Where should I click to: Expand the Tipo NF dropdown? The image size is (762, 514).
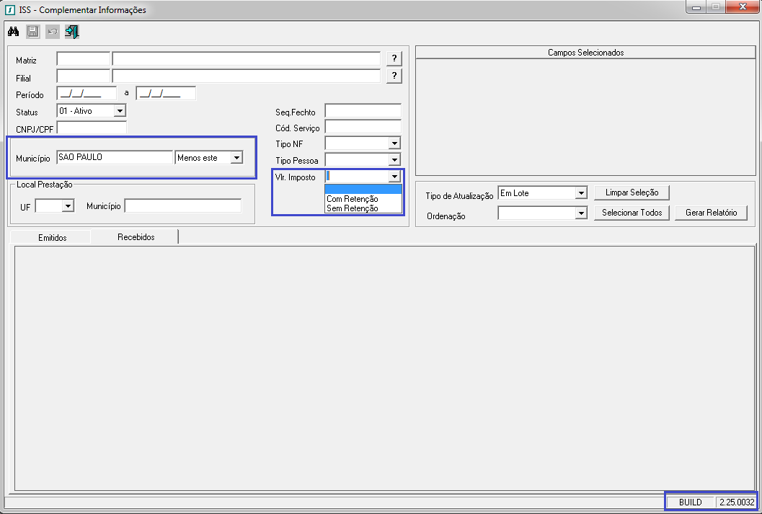[x=394, y=143]
